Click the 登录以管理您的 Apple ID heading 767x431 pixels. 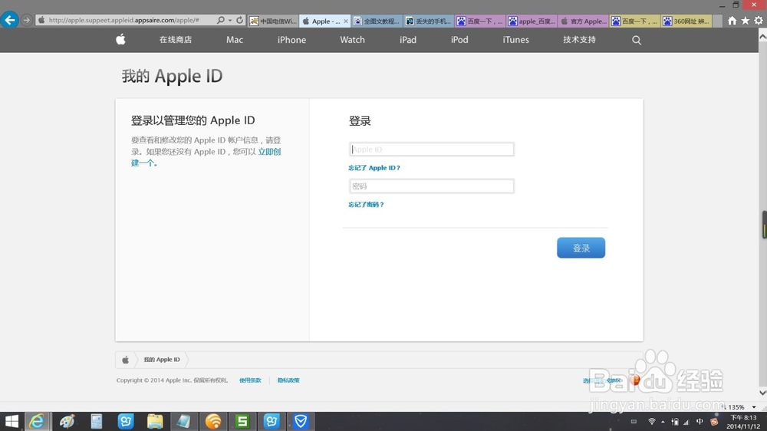193,120
